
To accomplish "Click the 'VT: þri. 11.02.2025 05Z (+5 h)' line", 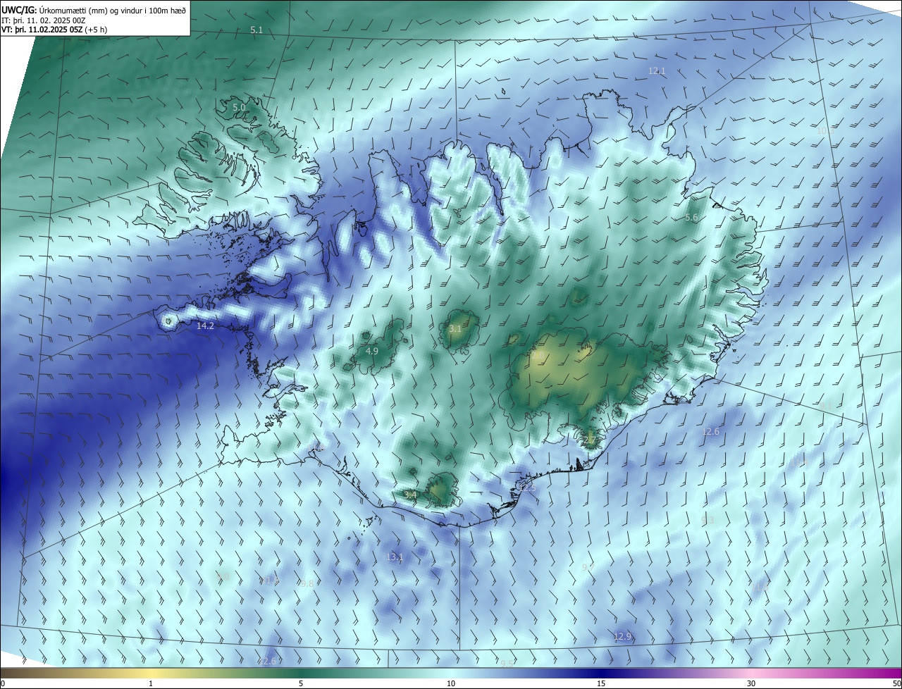I will 54,30.
